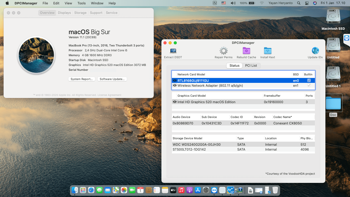
Task: Toggle the Builtin checkbox for en0
Action: [x=309, y=81]
